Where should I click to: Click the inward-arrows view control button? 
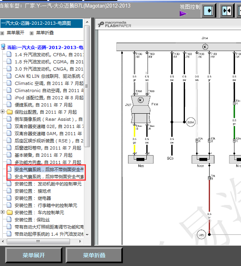[227, 11]
